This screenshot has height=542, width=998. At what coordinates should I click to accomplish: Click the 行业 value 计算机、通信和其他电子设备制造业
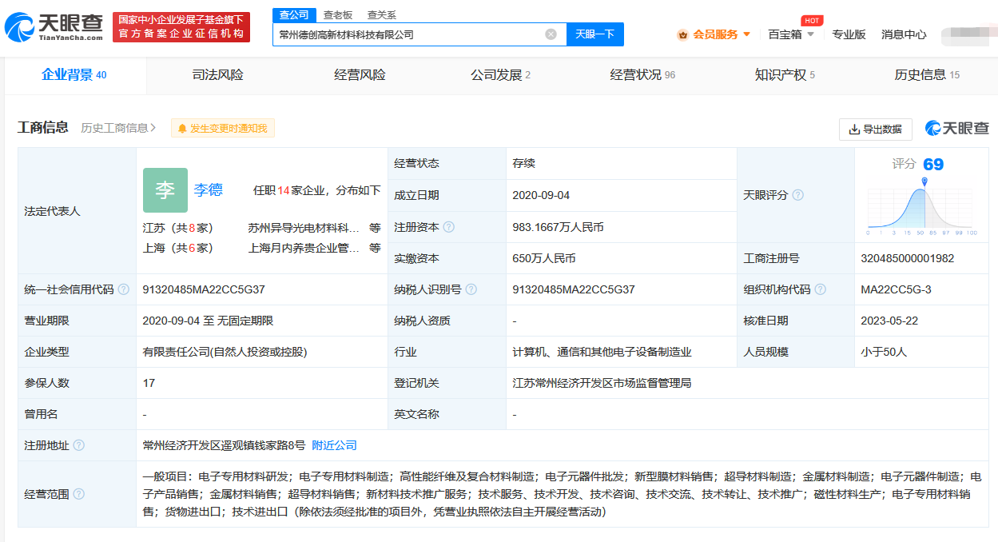point(602,352)
